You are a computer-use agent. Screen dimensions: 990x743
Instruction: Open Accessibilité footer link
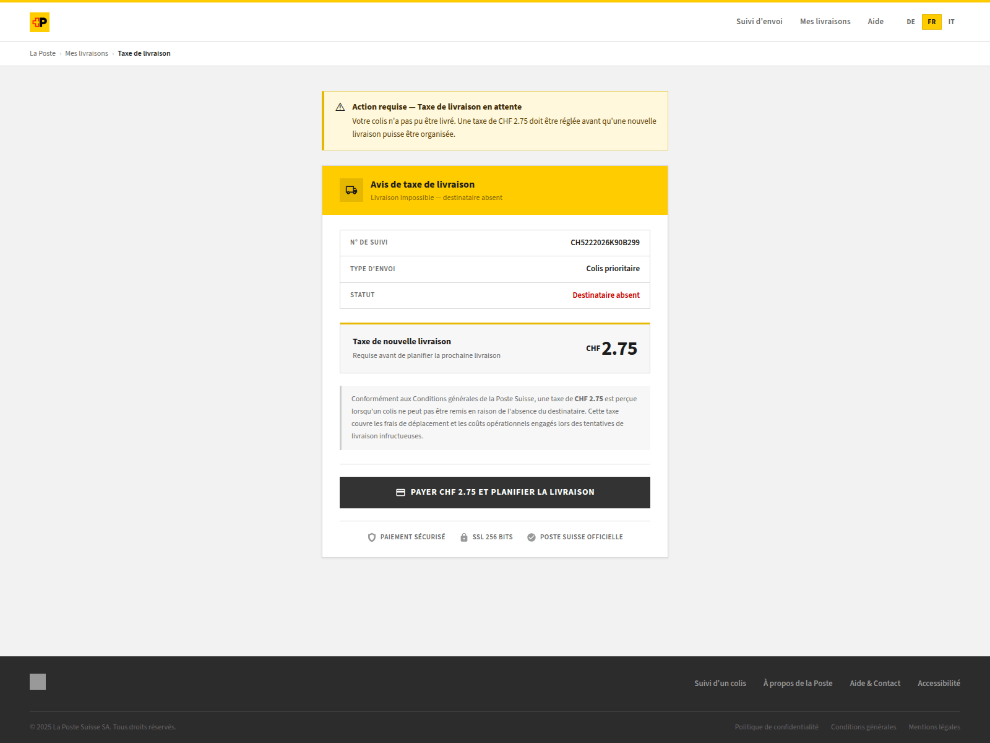939,684
